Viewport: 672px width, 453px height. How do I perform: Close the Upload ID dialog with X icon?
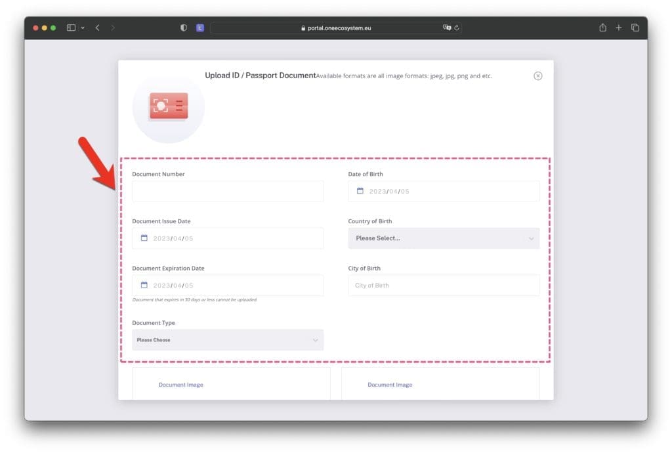tap(537, 75)
